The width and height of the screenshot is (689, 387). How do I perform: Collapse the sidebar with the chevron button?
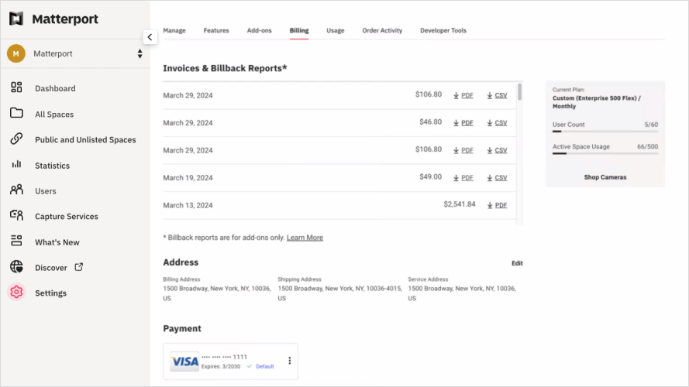point(150,37)
